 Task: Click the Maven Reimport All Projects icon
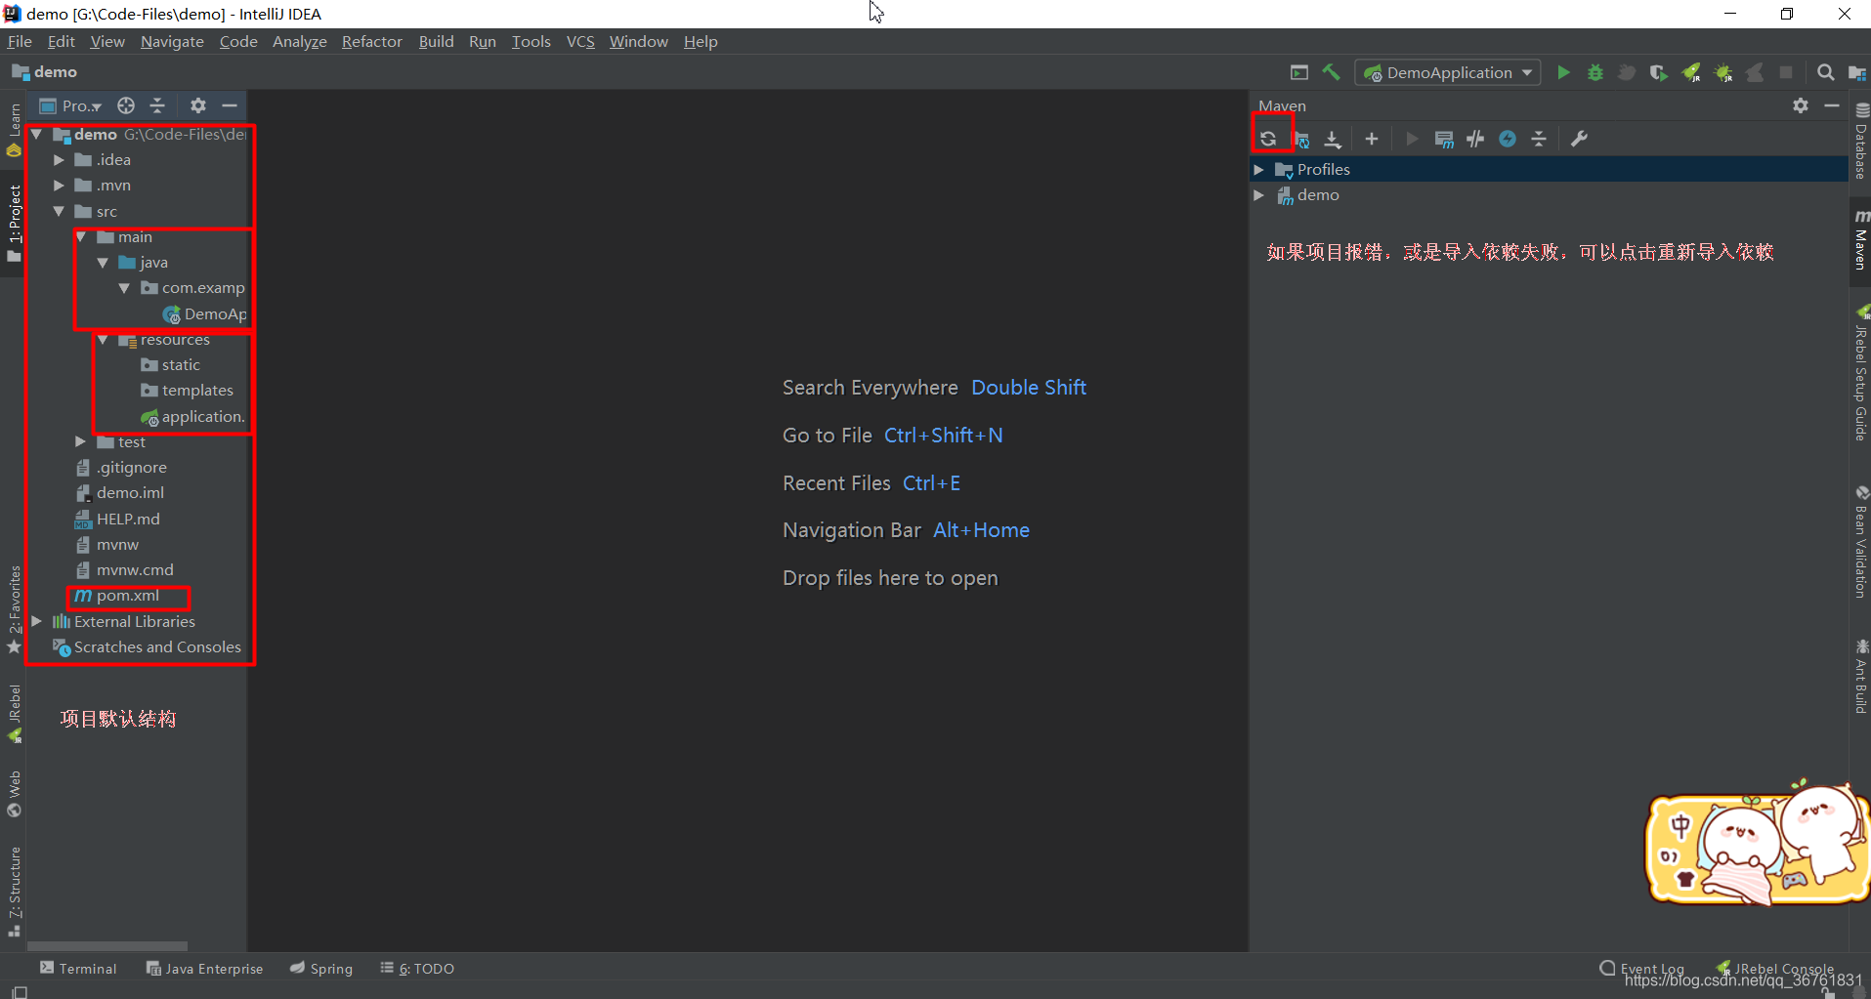click(x=1268, y=139)
